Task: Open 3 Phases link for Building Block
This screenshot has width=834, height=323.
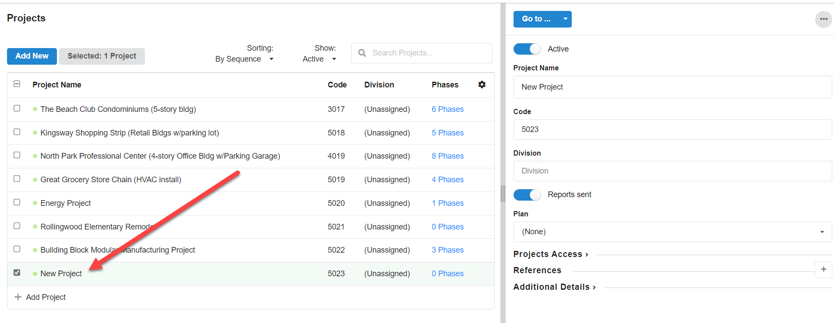Action: tap(447, 250)
